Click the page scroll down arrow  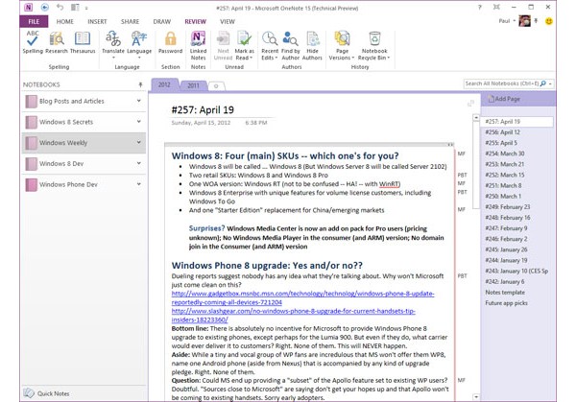476,396
